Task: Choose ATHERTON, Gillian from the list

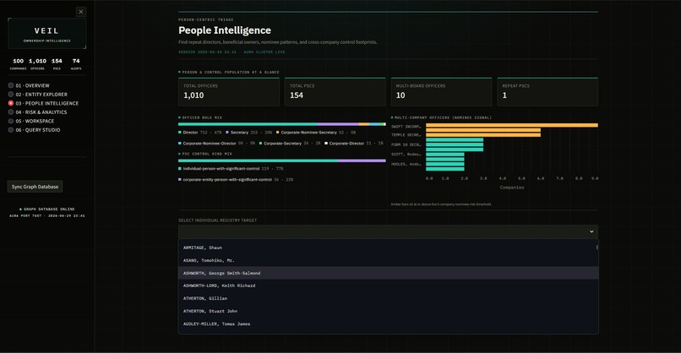Action: (x=388, y=298)
